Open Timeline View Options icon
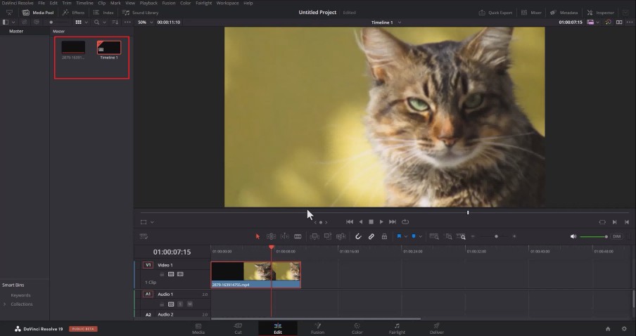The width and height of the screenshot is (636, 336). tap(144, 236)
